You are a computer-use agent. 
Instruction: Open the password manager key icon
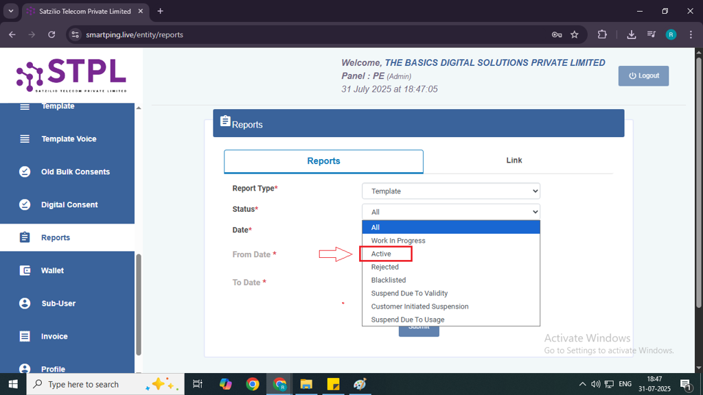pos(557,34)
